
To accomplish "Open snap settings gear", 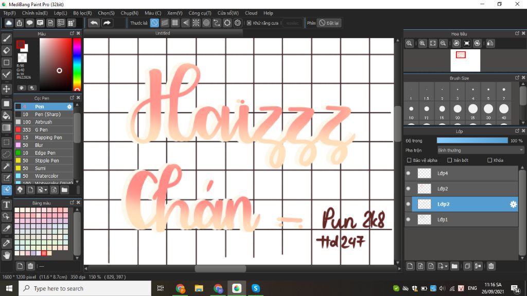I will pos(238,23).
